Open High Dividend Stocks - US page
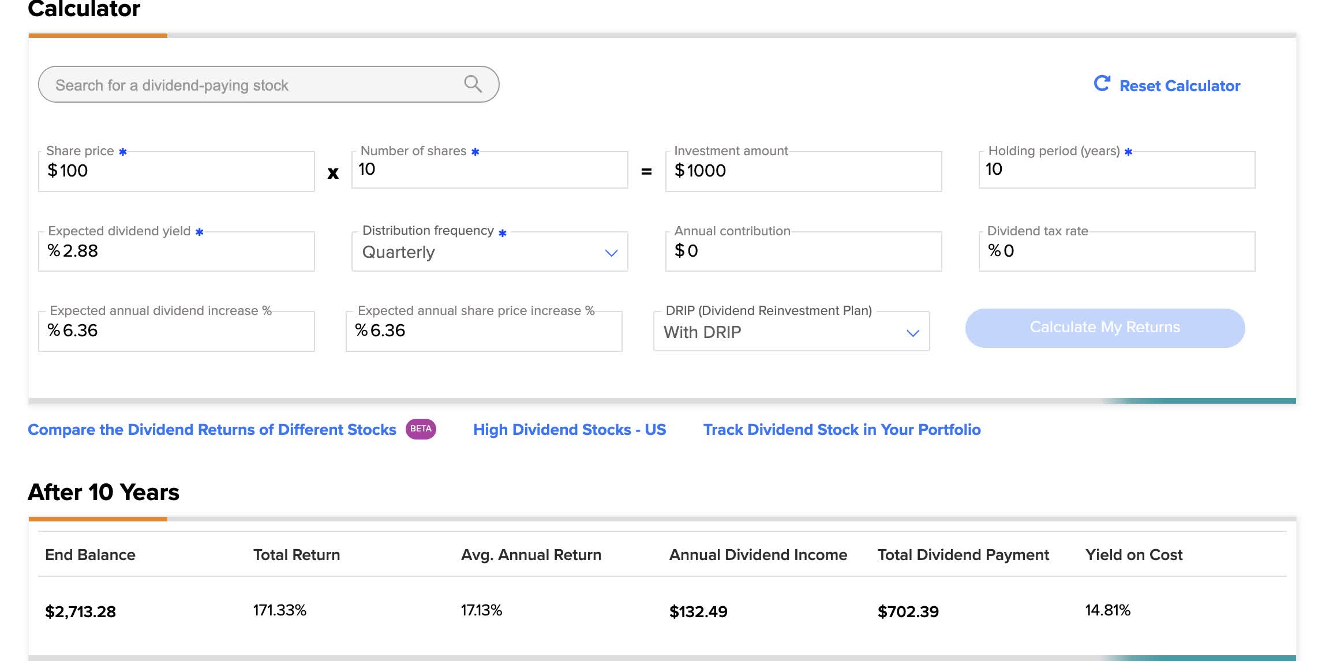The image size is (1318, 661). point(570,429)
